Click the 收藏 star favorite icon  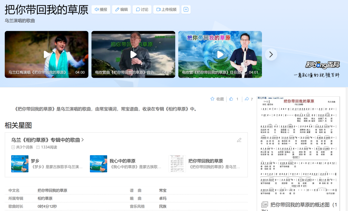coord(213,99)
